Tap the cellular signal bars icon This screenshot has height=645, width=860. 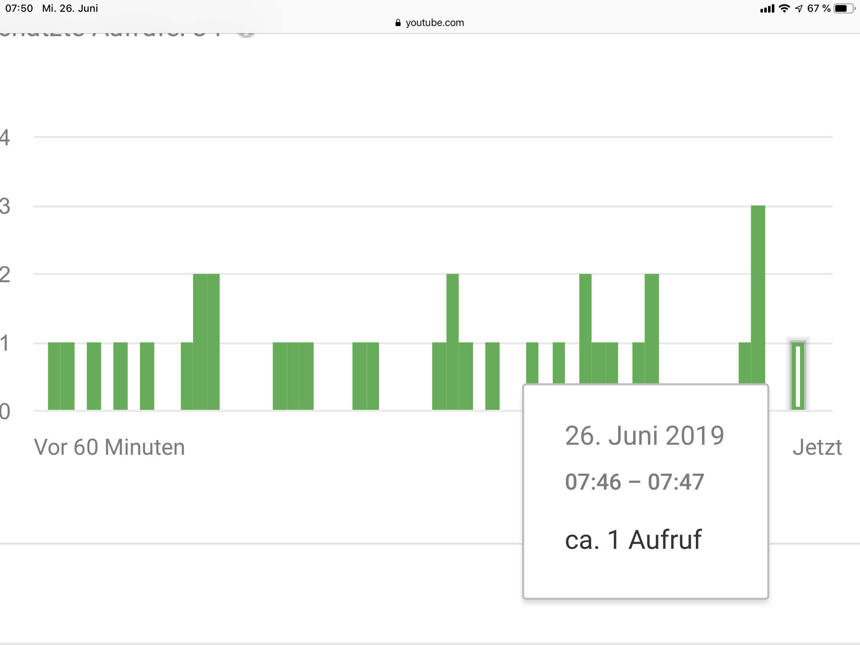tap(767, 8)
